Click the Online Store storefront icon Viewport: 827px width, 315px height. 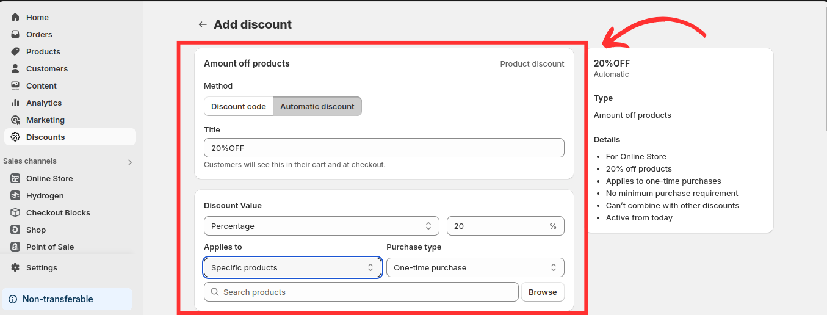point(15,178)
